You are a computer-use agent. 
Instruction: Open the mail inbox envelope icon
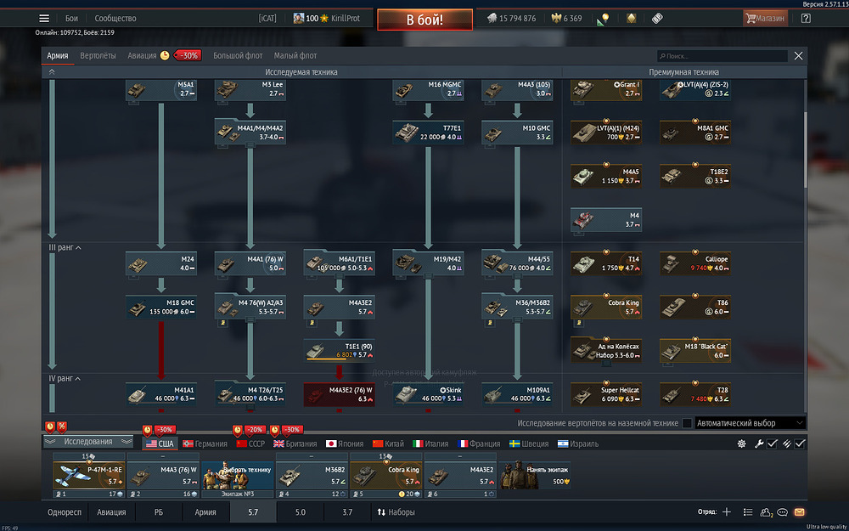(x=799, y=512)
